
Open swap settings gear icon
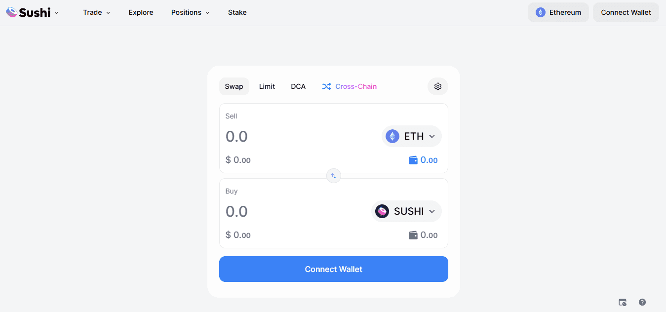point(437,86)
